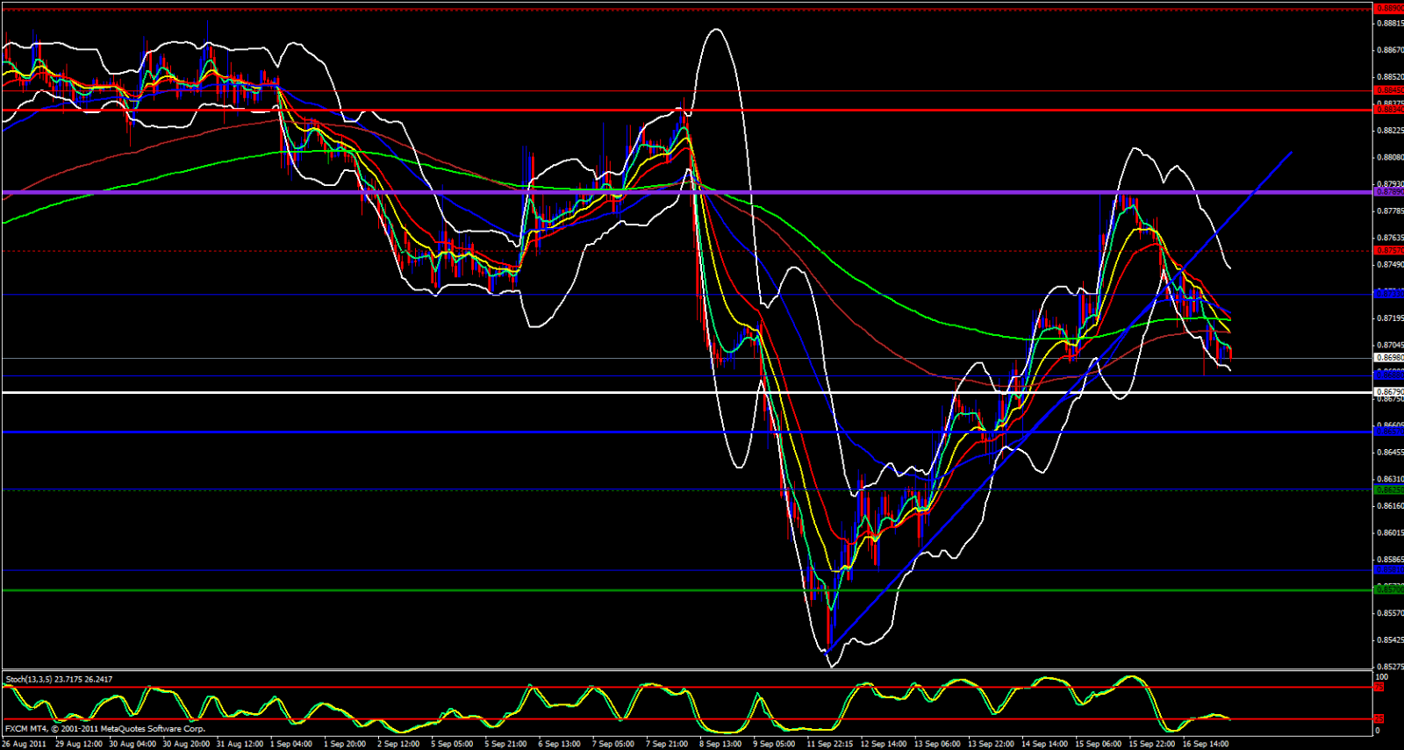Select the red 0.8834 price label

(x=1388, y=110)
